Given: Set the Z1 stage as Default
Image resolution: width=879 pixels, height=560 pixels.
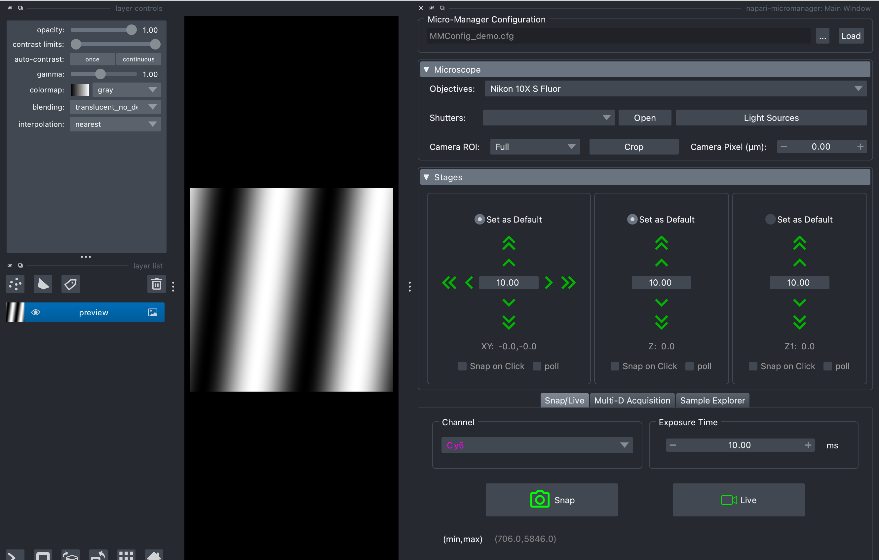Looking at the screenshot, I should tap(770, 219).
